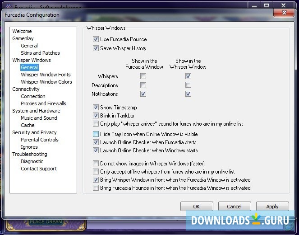The width and height of the screenshot is (299, 235).
Task: Close the Furcadia main window
Action: [284, 5]
